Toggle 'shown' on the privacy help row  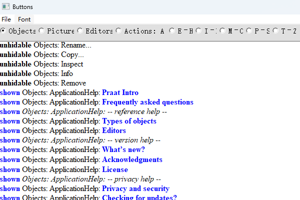coord(10,179)
